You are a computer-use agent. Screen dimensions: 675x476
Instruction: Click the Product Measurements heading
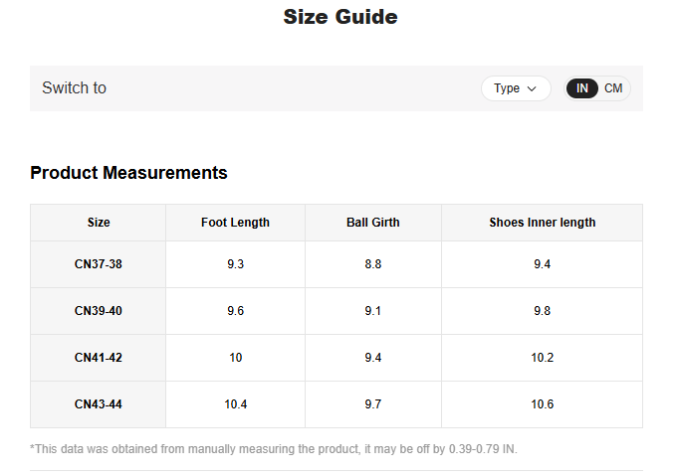128,173
